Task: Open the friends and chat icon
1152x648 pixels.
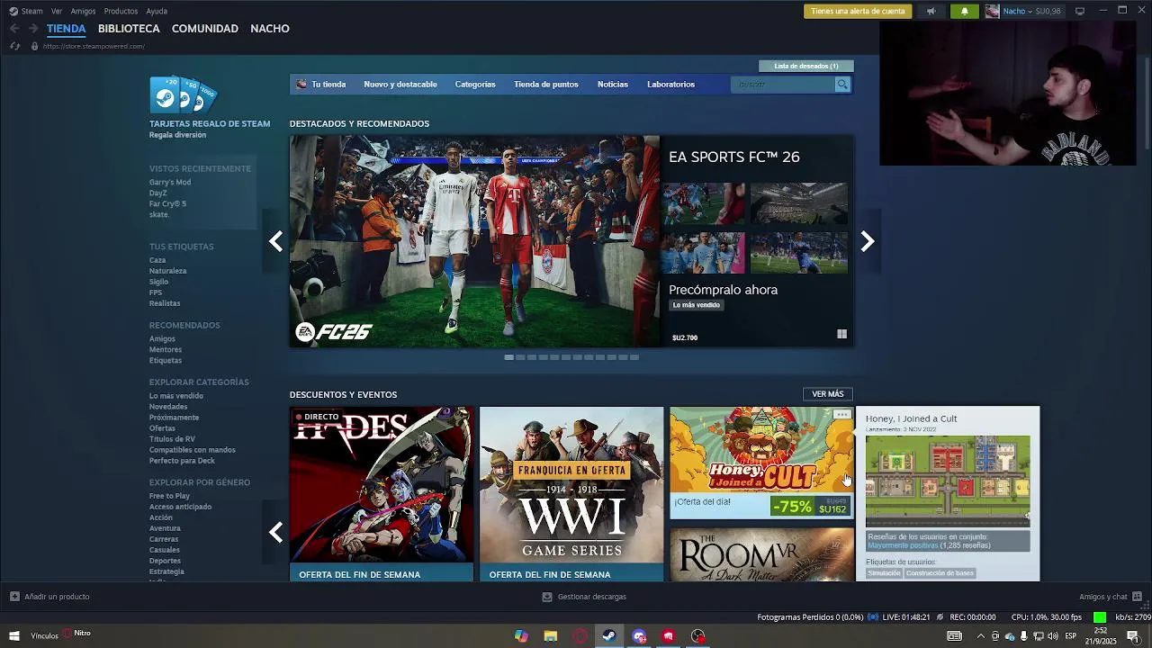Action: pyautogui.click(x=1138, y=597)
